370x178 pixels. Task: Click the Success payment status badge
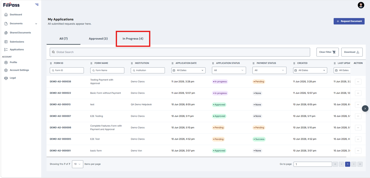259,139
